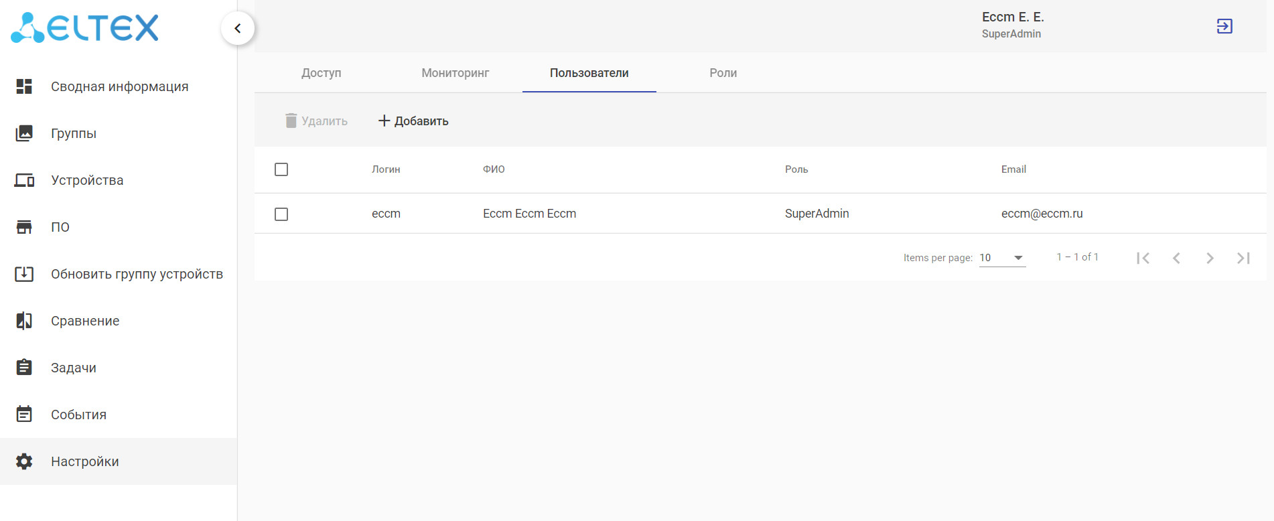
Task: Click the Группы sidebar icon
Action: pyautogui.click(x=24, y=133)
